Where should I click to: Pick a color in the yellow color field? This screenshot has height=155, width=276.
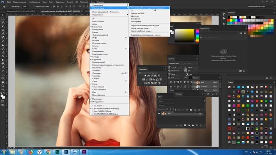pos(184,36)
